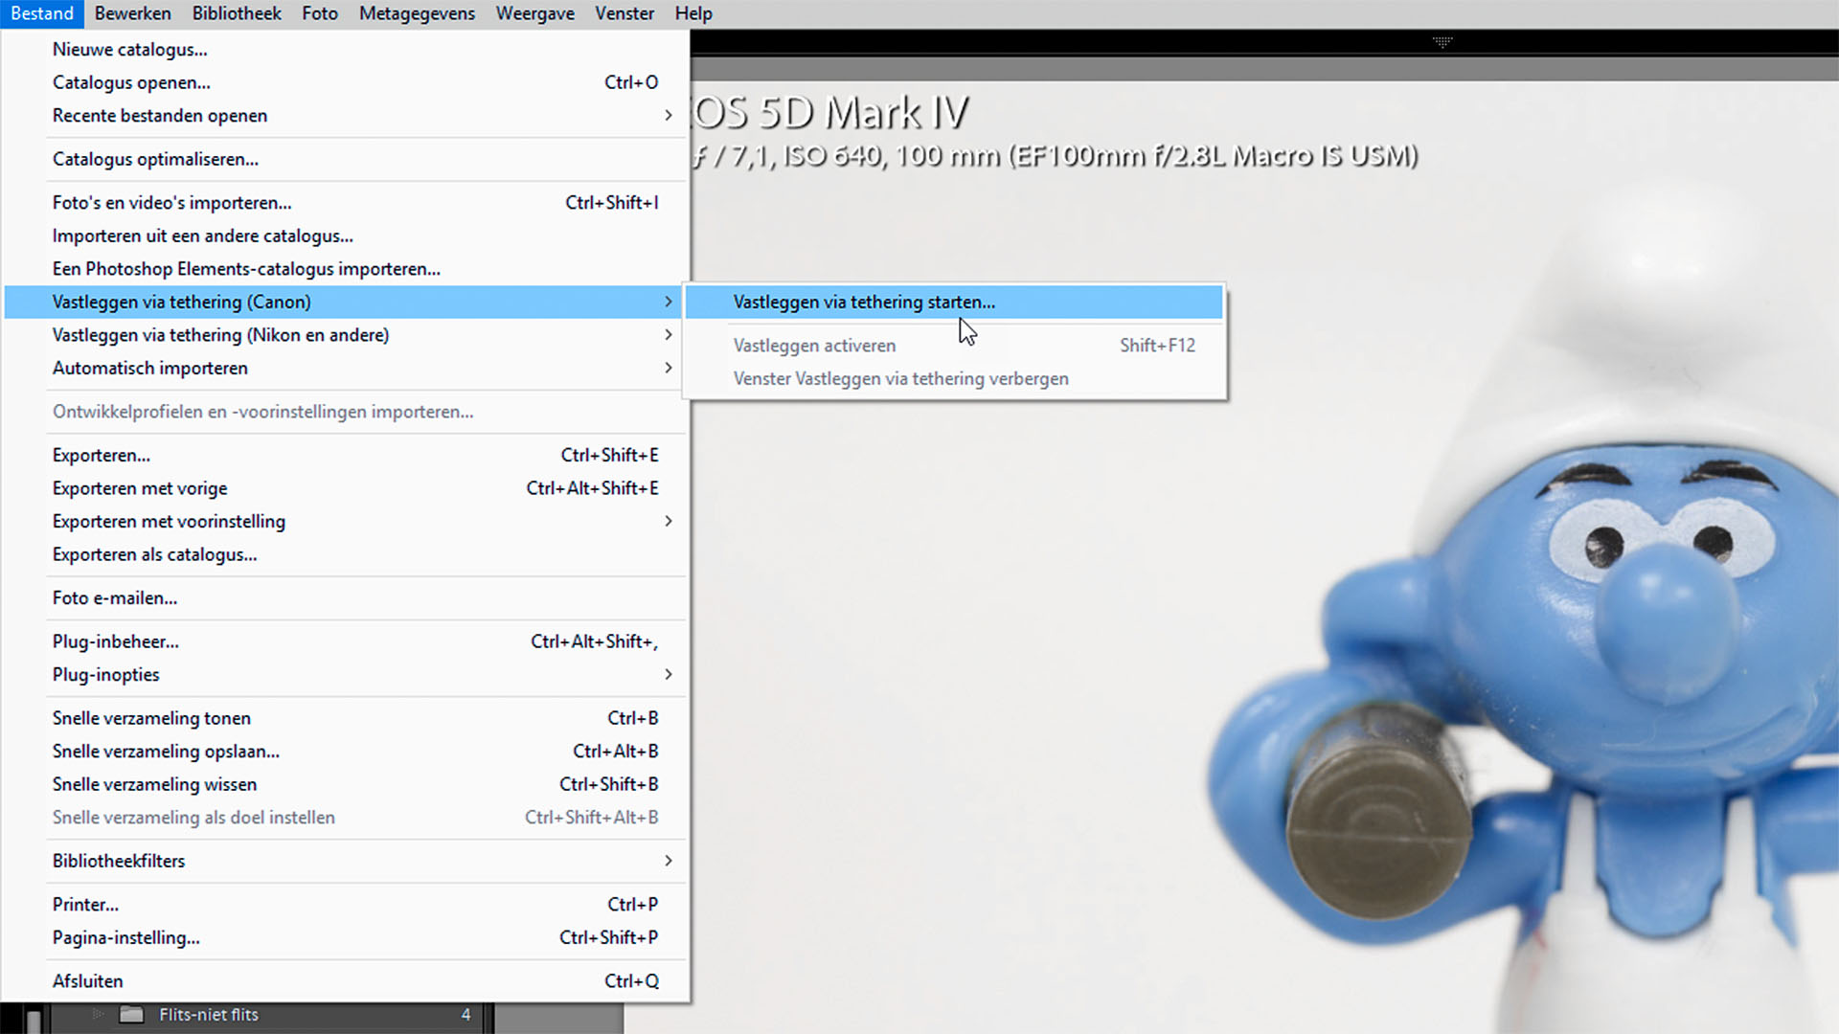Screen dimensions: 1839x1034
Task: Open the Metagegevens menu
Action: 417,13
